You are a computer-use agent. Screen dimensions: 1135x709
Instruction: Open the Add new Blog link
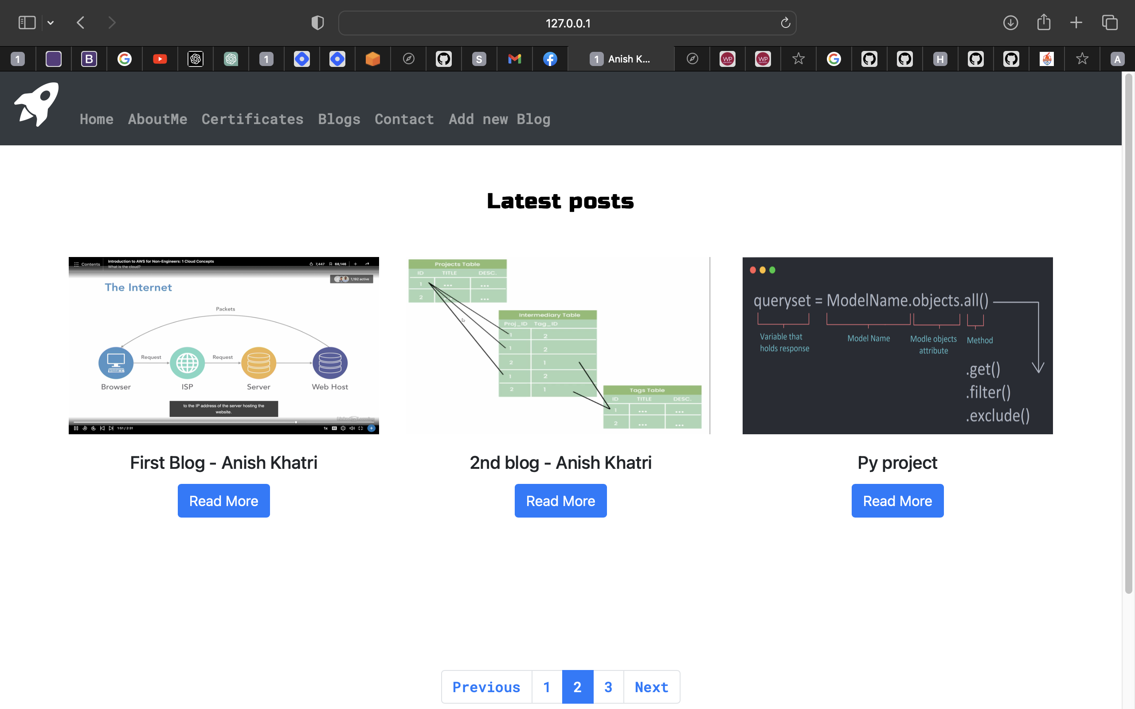pos(499,119)
